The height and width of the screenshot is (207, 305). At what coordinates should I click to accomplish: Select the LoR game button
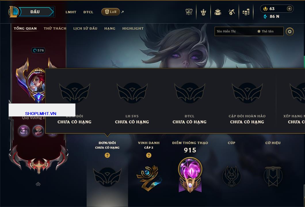point(110,12)
